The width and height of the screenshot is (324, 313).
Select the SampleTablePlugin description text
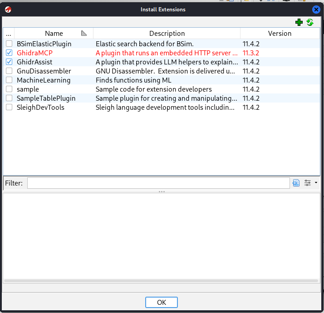(166, 98)
